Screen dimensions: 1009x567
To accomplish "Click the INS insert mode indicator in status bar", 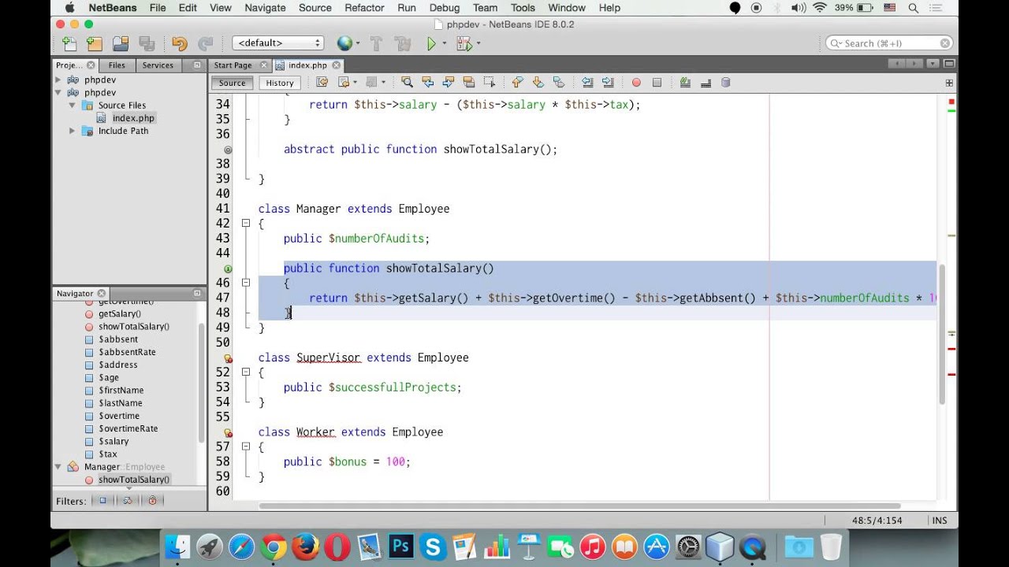I will 940,521.
